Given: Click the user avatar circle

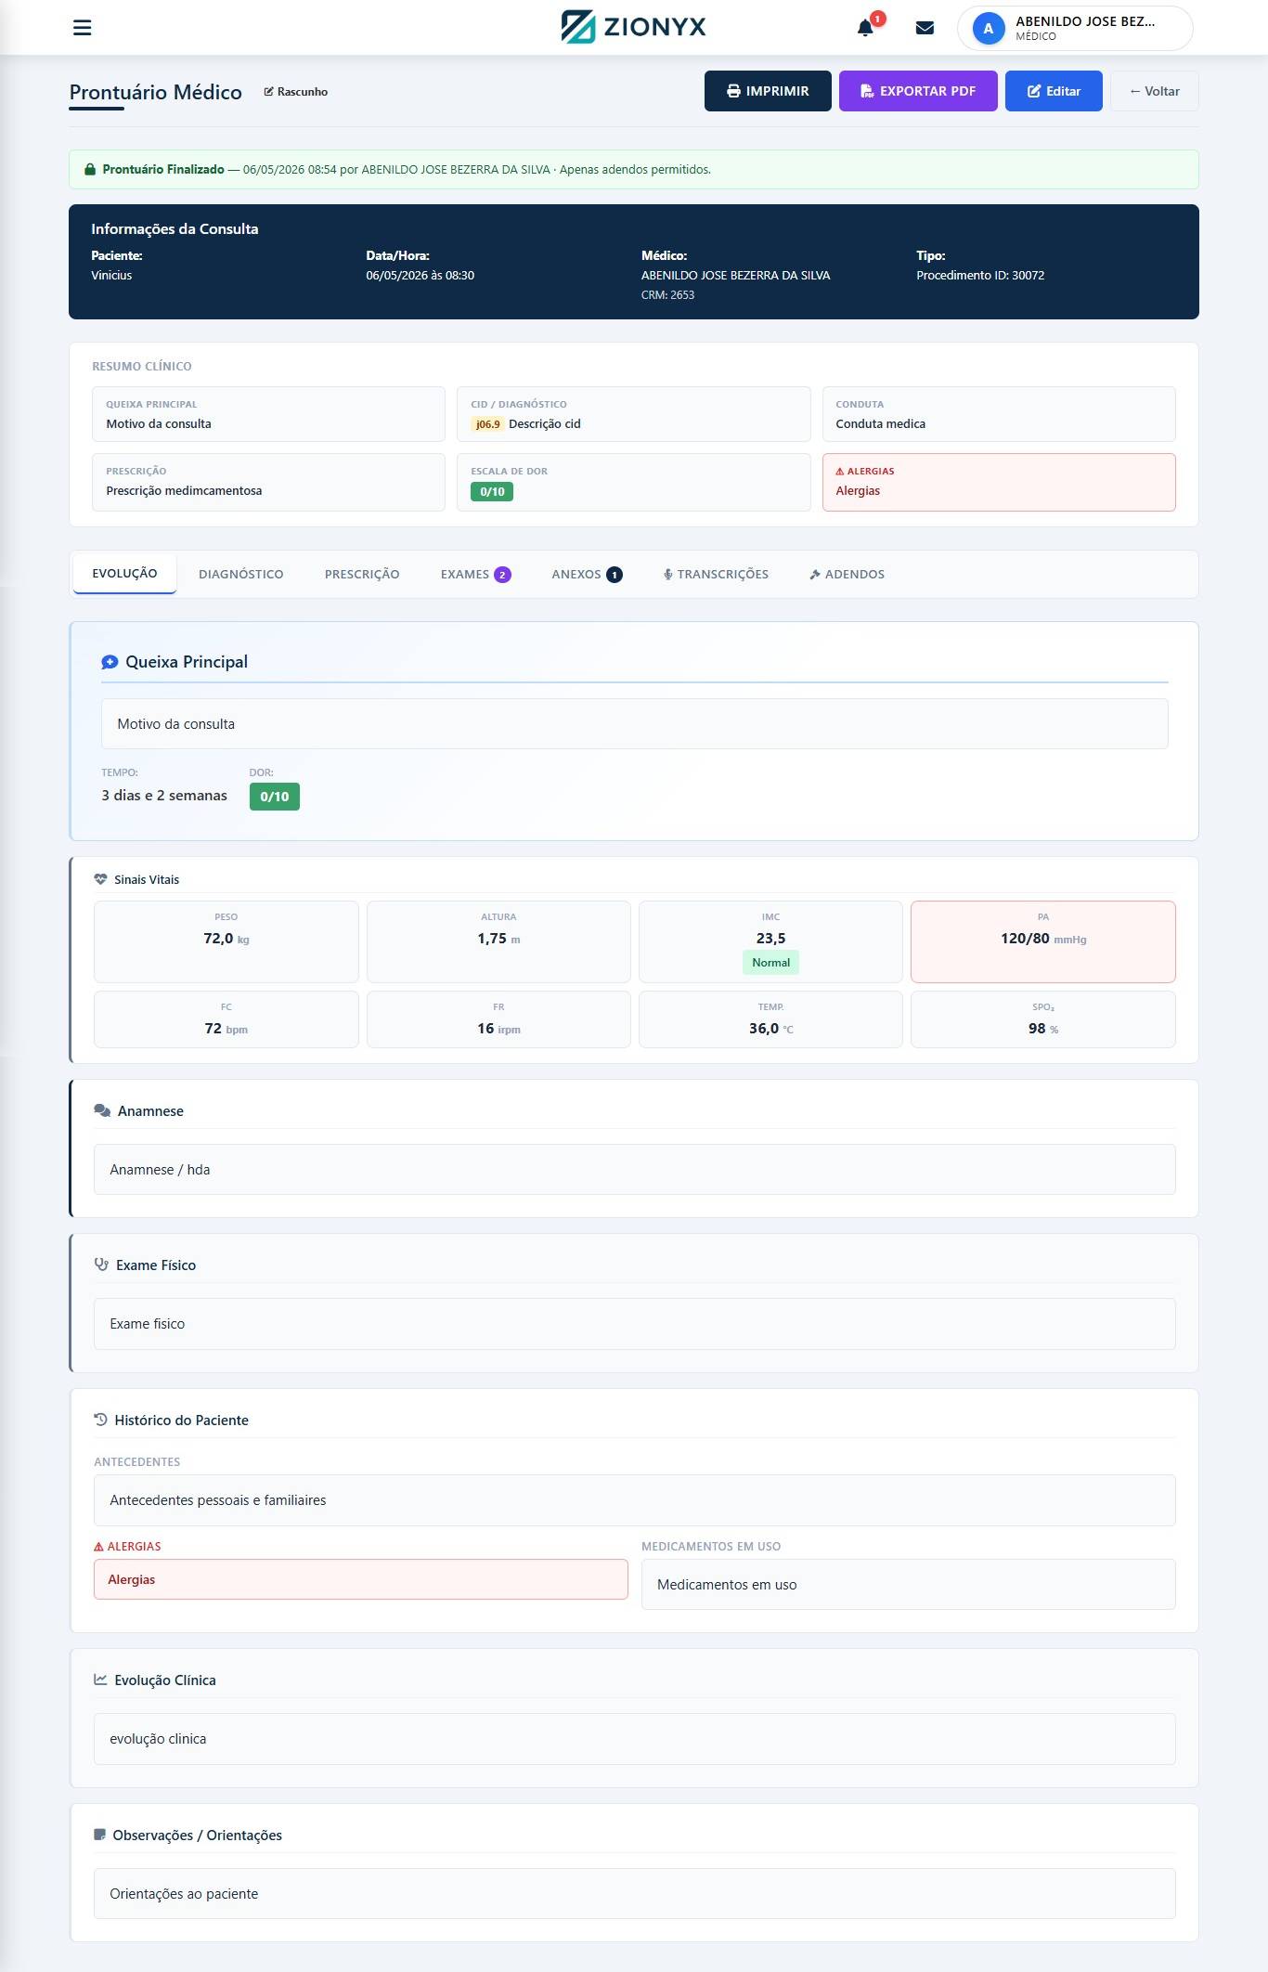Looking at the screenshot, I should (989, 28).
